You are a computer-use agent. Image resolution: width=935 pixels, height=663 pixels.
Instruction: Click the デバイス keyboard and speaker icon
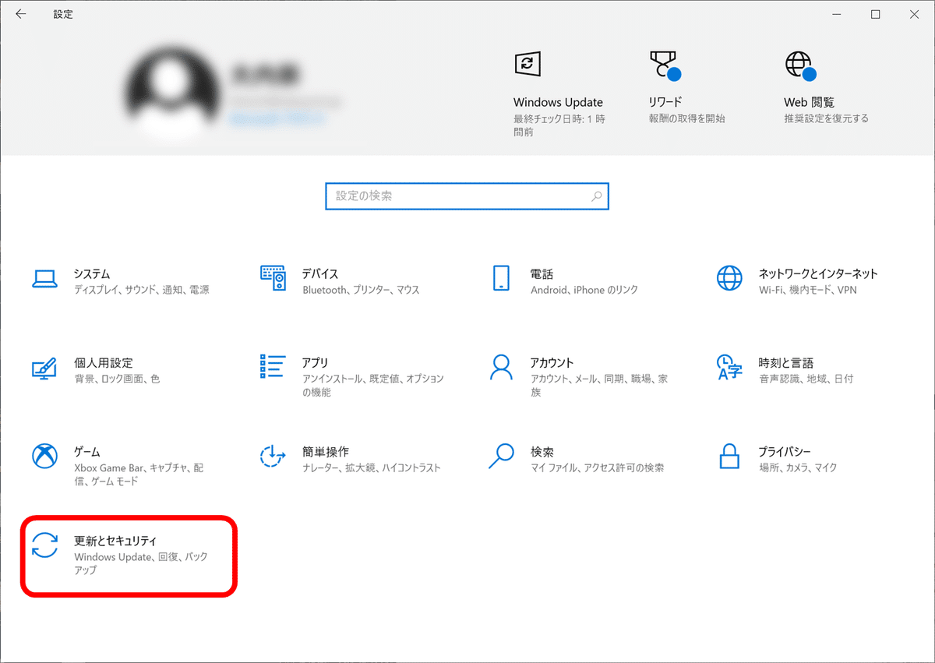273,278
